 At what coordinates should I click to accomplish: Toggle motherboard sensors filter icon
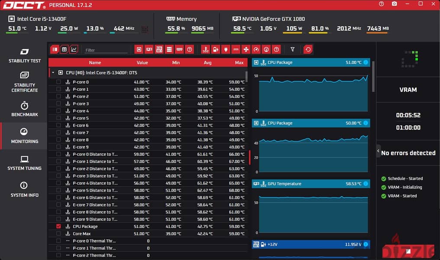click(159, 49)
